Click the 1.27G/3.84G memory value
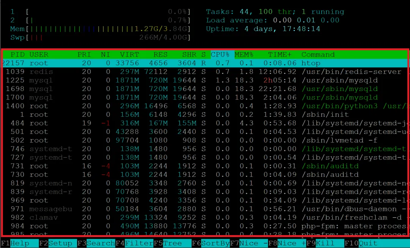The width and height of the screenshot is (410, 248). coord(161,29)
